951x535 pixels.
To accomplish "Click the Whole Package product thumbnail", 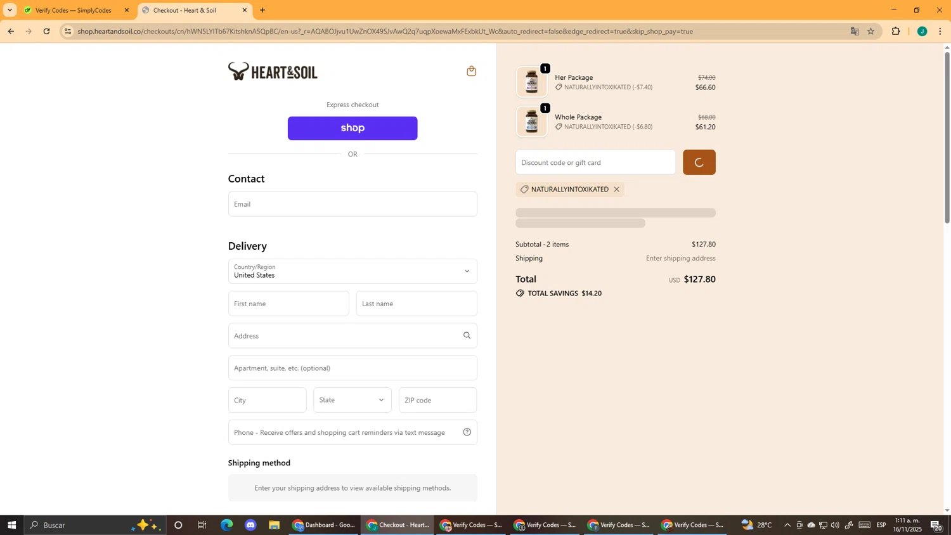I will (x=531, y=121).
